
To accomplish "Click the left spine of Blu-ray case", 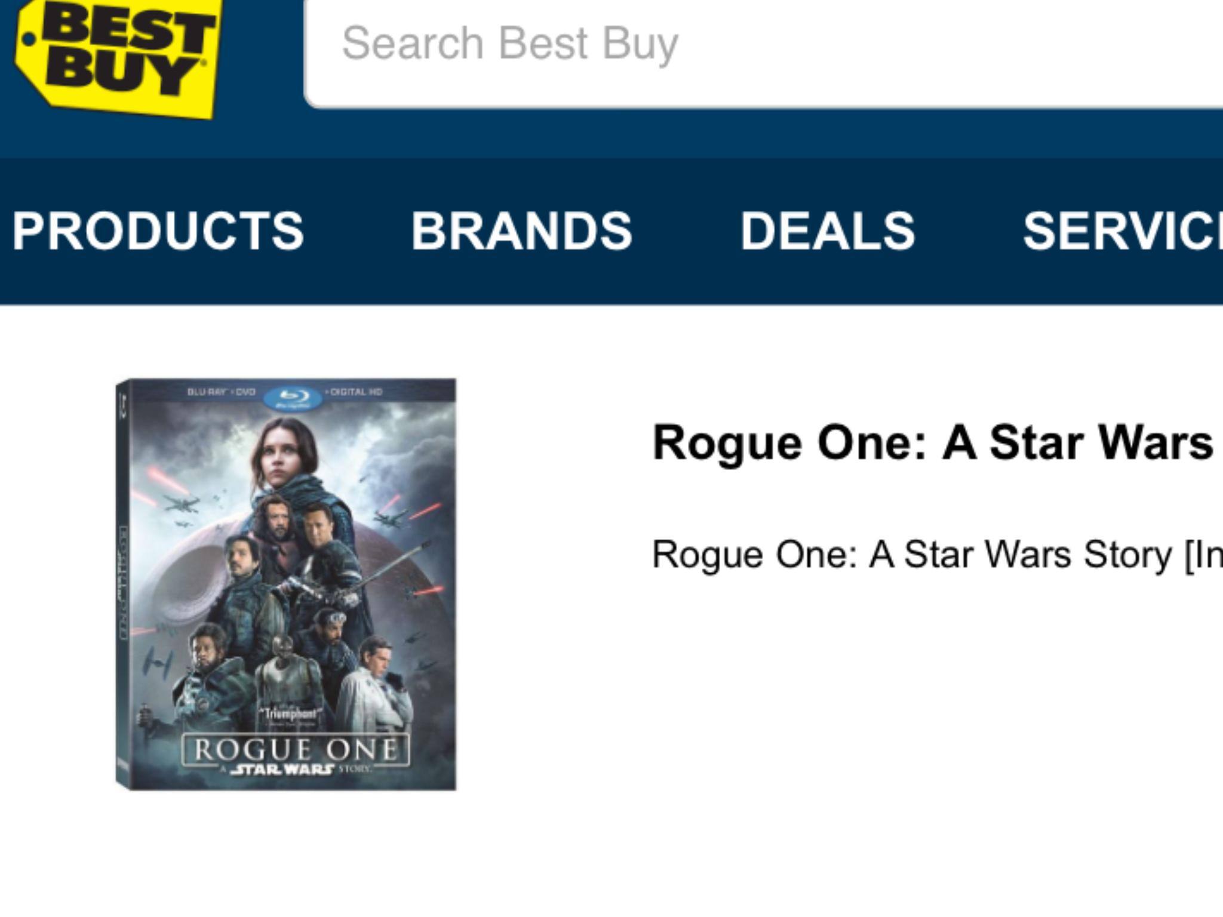I will pyautogui.click(x=122, y=585).
